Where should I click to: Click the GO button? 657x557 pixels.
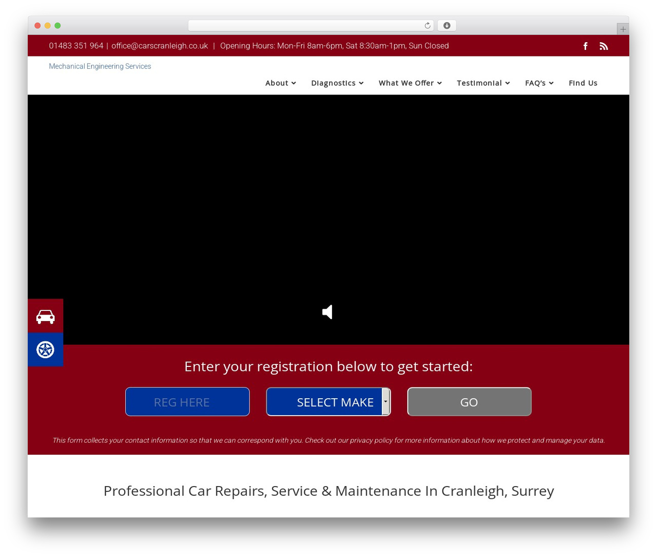click(x=469, y=402)
